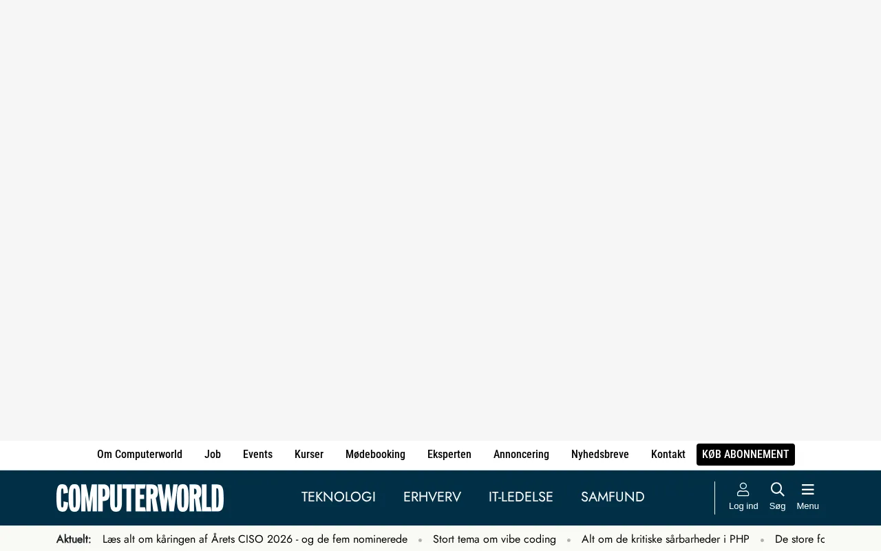Open the Teknologi section

339,497
